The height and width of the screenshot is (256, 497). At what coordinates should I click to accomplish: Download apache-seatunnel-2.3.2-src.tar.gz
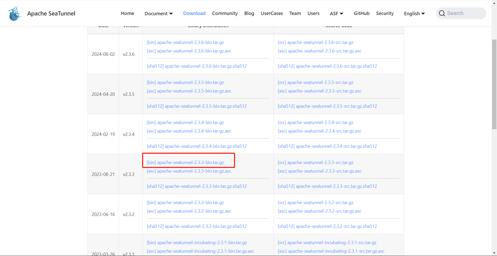pos(316,203)
